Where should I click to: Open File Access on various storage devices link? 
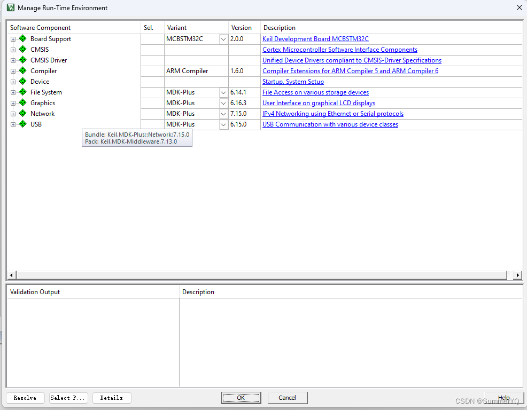click(x=315, y=92)
